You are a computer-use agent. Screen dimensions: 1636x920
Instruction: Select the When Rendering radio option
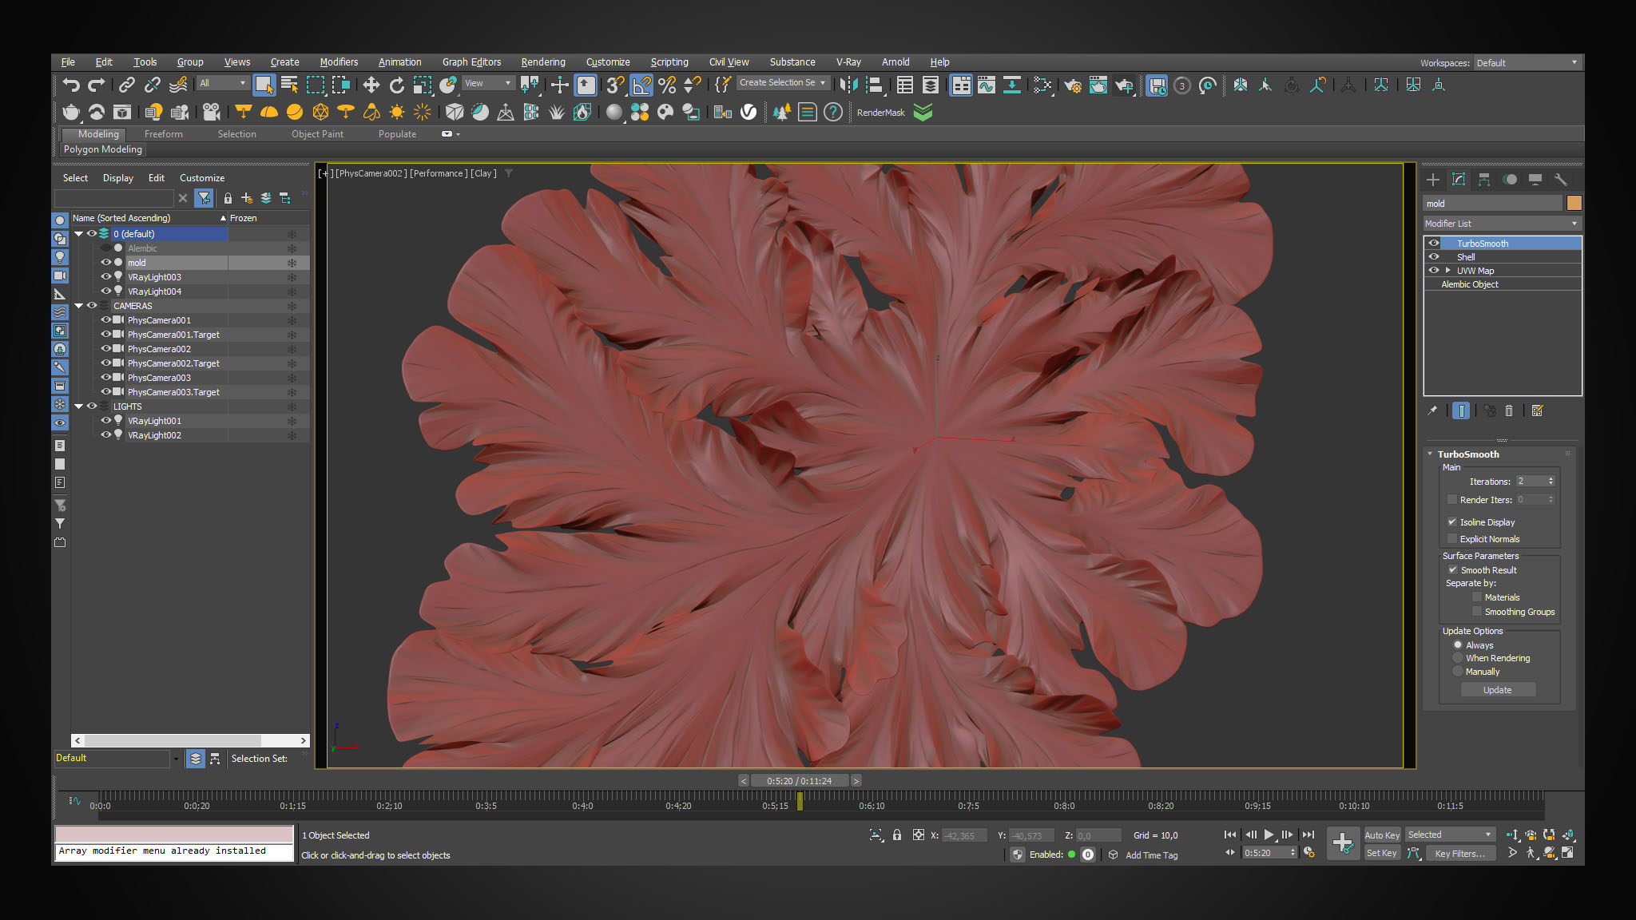pos(1458,658)
